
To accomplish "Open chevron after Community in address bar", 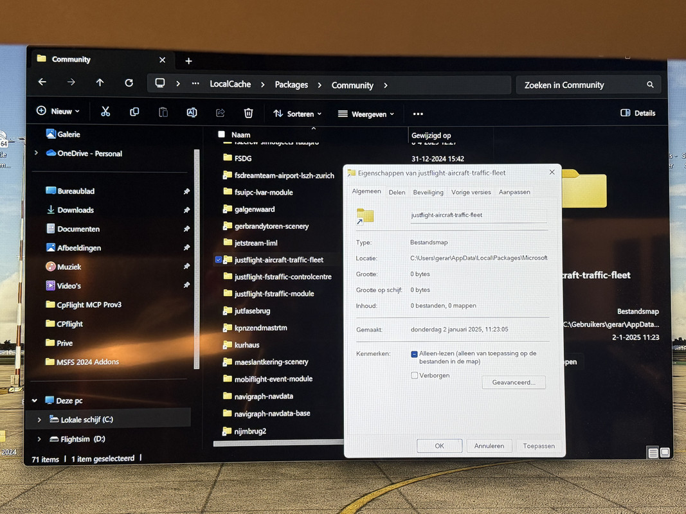I will [x=386, y=85].
